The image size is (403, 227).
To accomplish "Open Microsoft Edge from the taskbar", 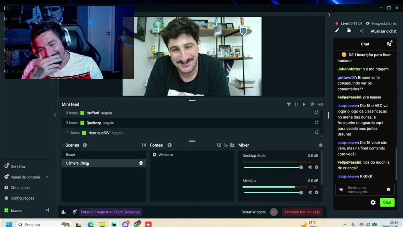I will pyautogui.click(x=91, y=224).
